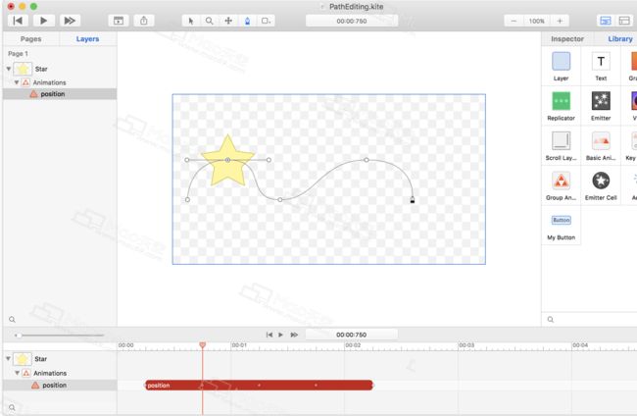The width and height of the screenshot is (637, 416).
Task: Rewind using timeline transport control
Action: point(269,335)
